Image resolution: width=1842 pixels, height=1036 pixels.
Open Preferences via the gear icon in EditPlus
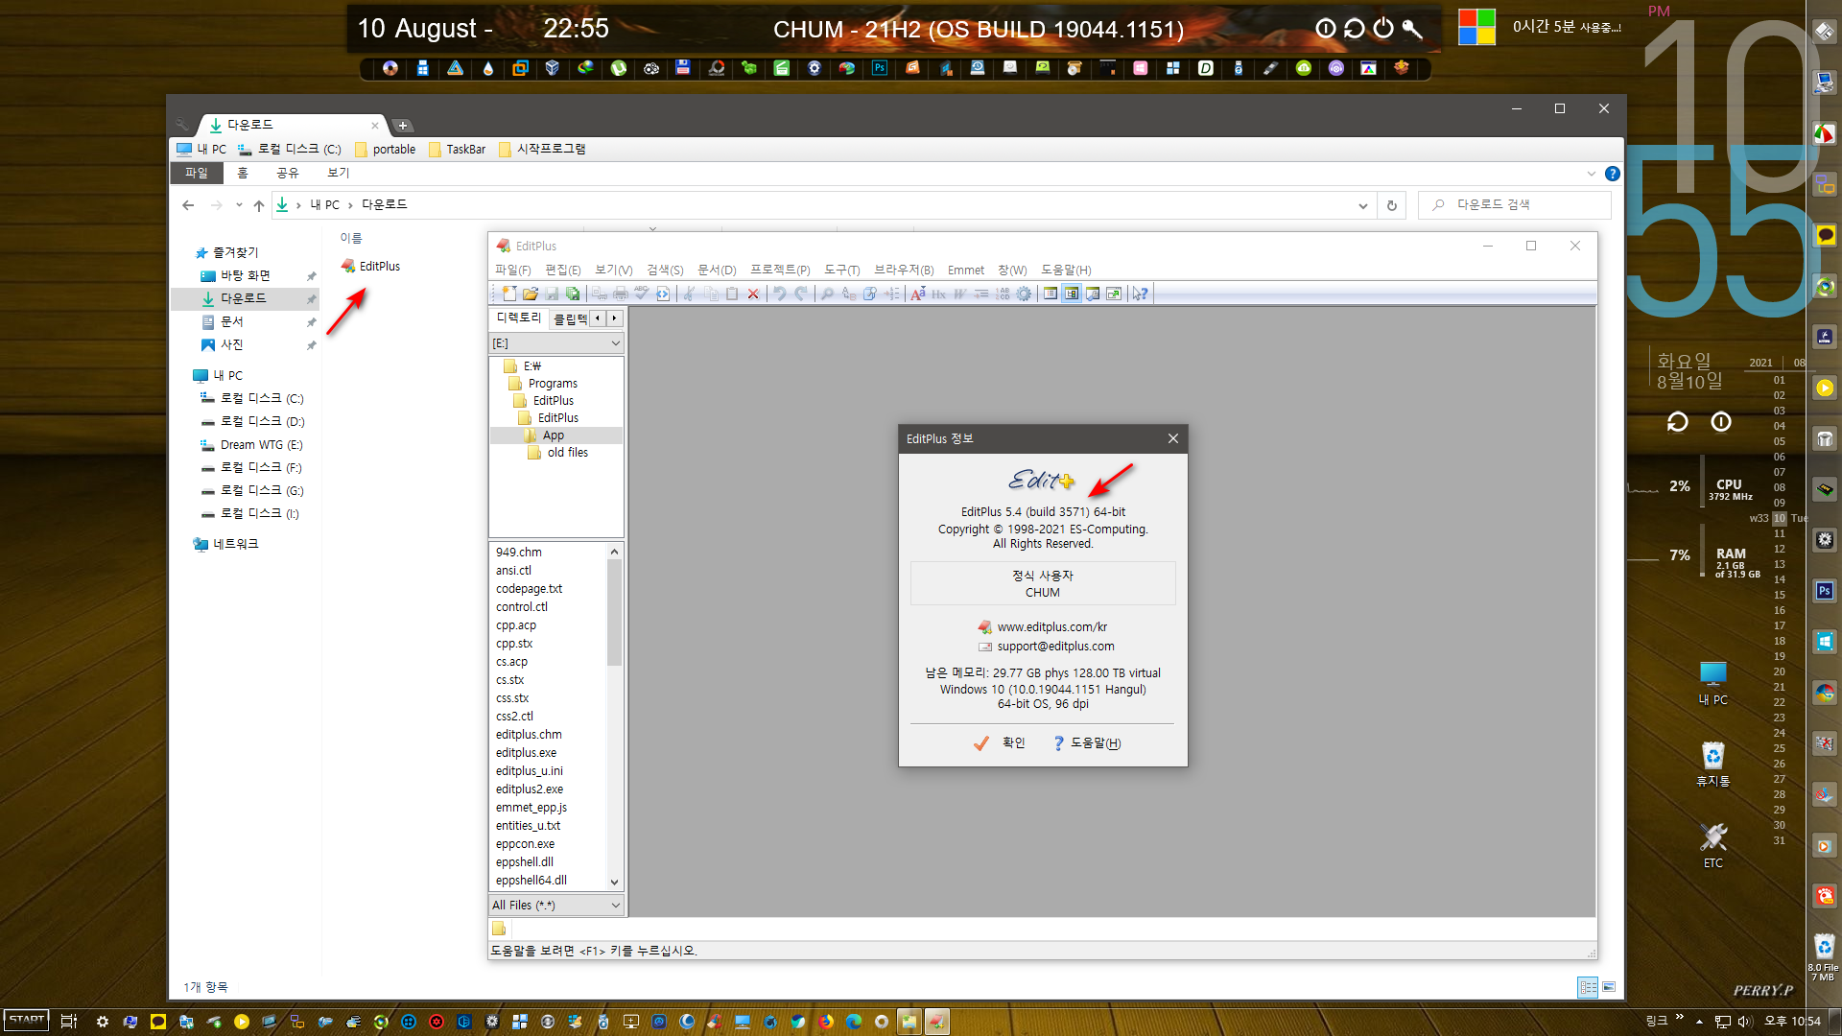click(1024, 294)
